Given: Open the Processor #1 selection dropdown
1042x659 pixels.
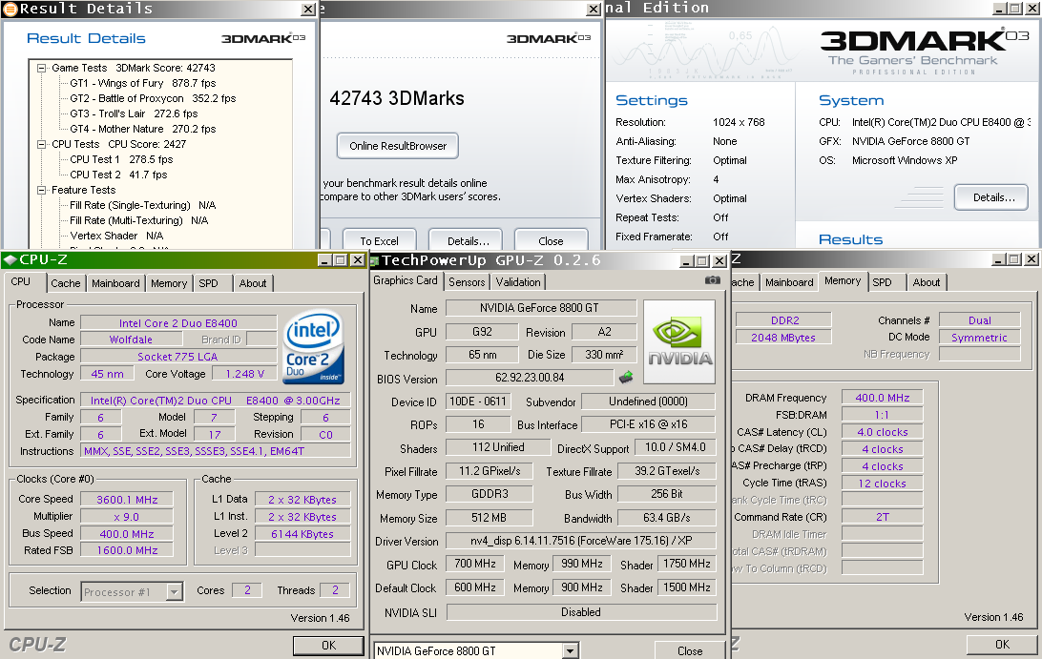Looking at the screenshot, I should click(174, 591).
